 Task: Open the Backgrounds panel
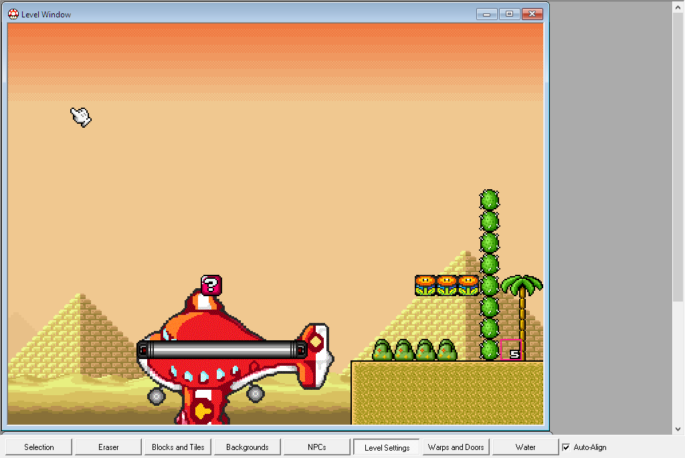(x=248, y=447)
